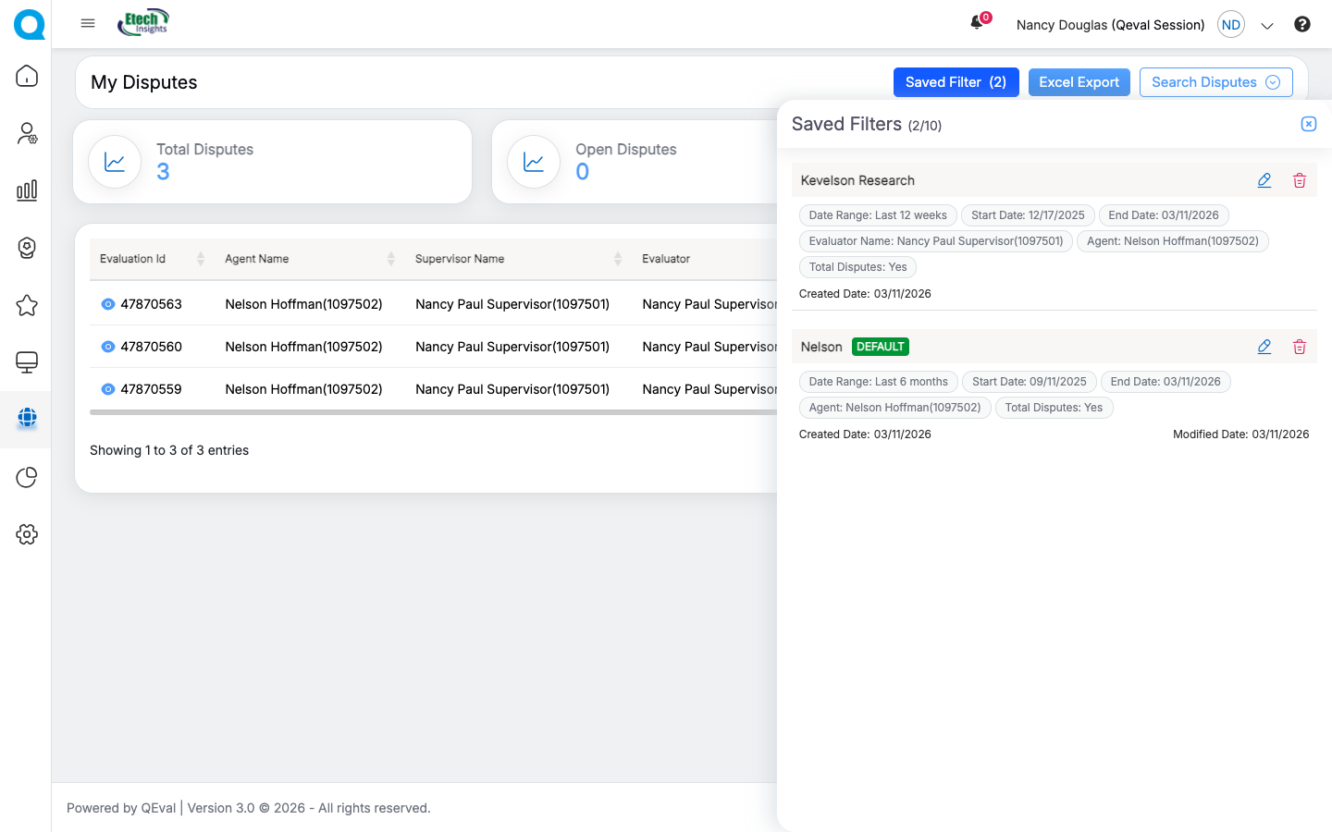Click the Excel Export button
This screenshot has height=832, width=1332.
click(x=1079, y=82)
